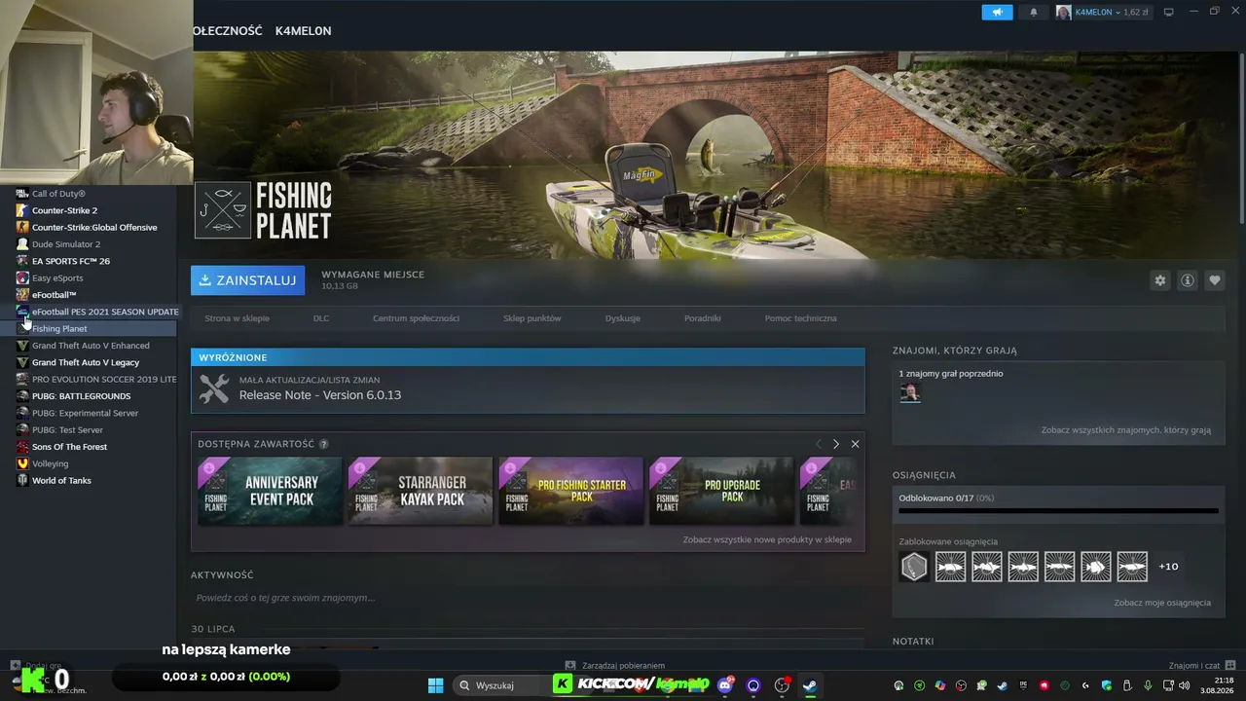The image size is (1246, 701).
Task: Click the activity comment input field
Action: click(x=527, y=598)
